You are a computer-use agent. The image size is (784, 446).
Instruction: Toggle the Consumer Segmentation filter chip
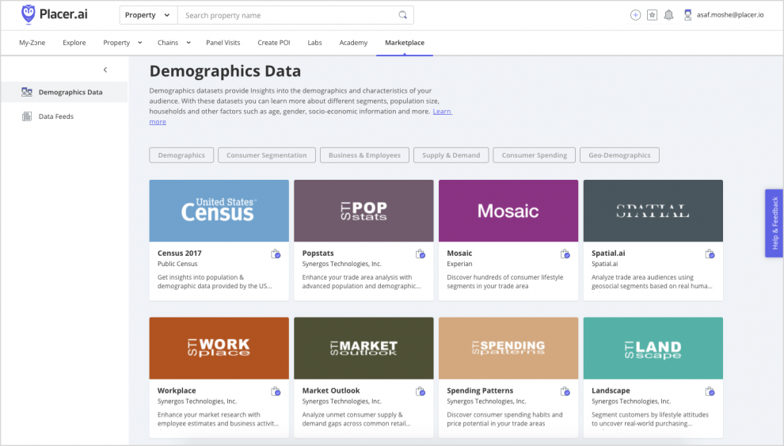267,155
